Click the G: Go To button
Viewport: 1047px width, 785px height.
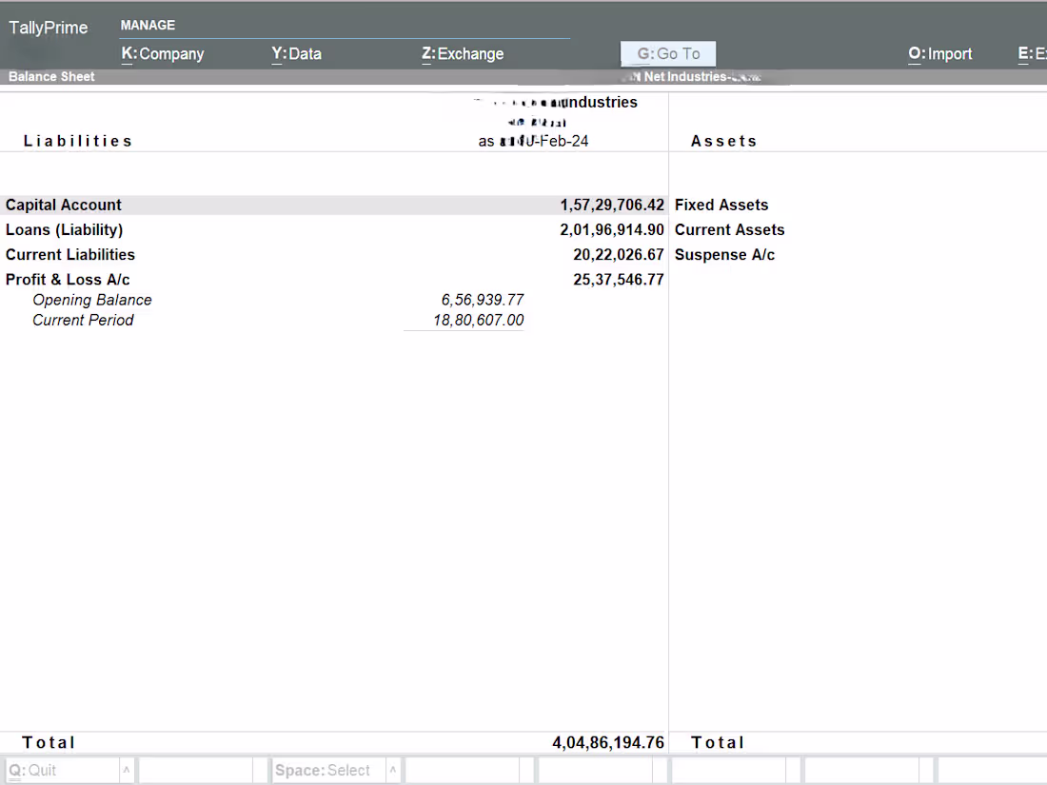[668, 54]
